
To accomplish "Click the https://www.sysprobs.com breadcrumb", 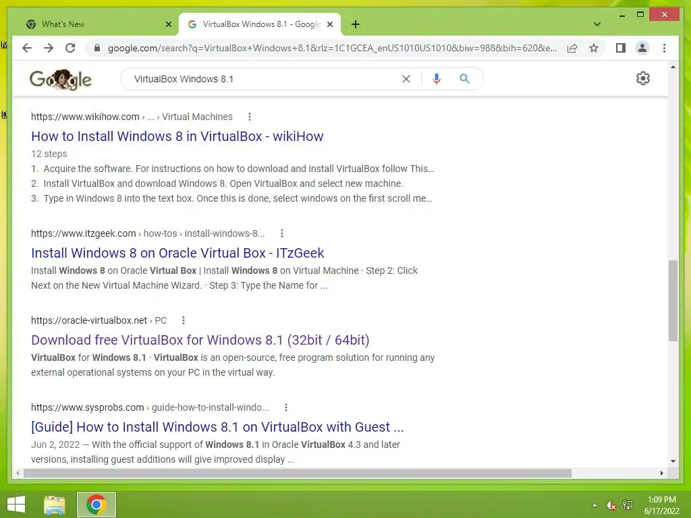I will pyautogui.click(x=87, y=407).
